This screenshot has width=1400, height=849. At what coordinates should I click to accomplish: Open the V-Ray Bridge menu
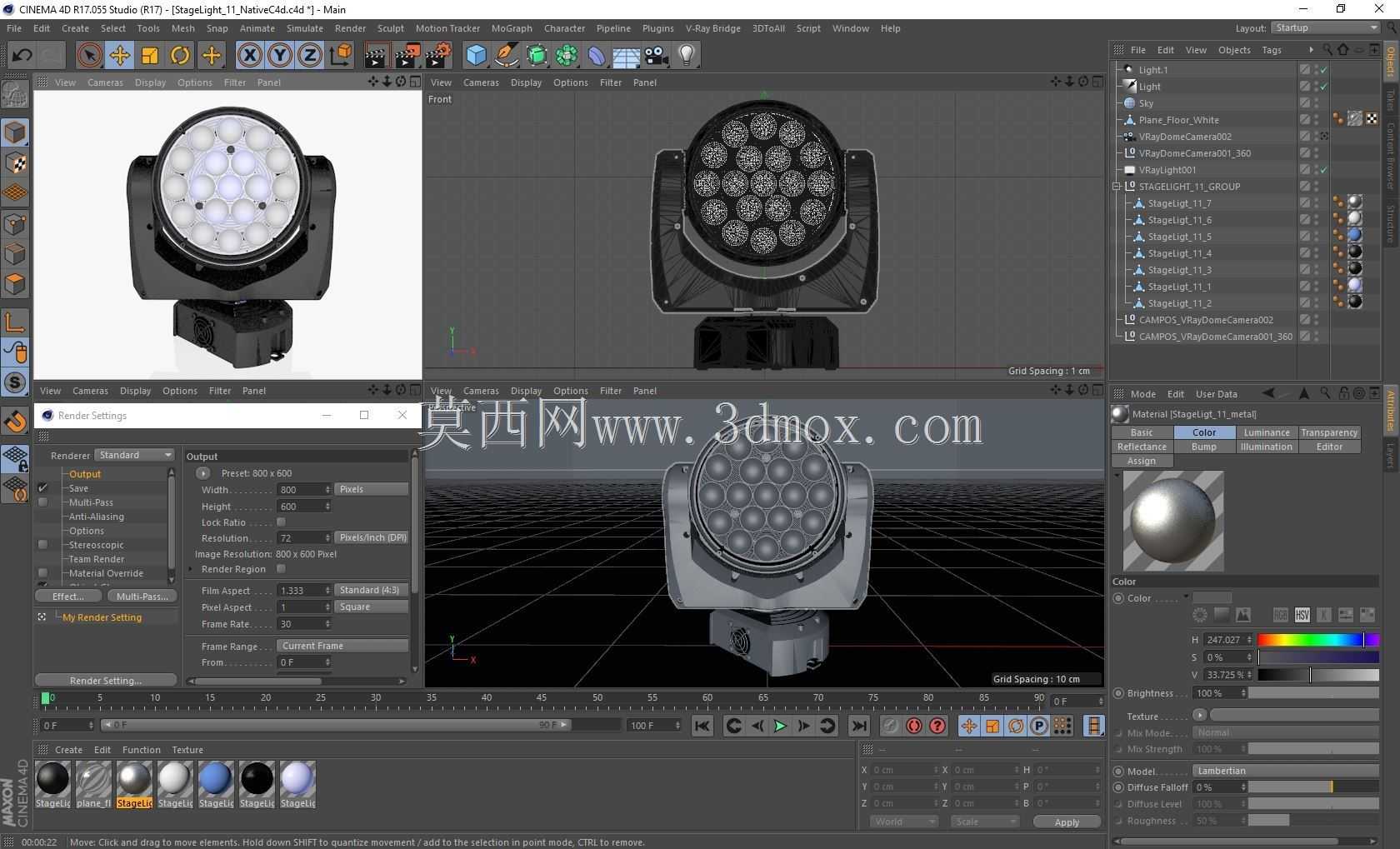(x=713, y=28)
